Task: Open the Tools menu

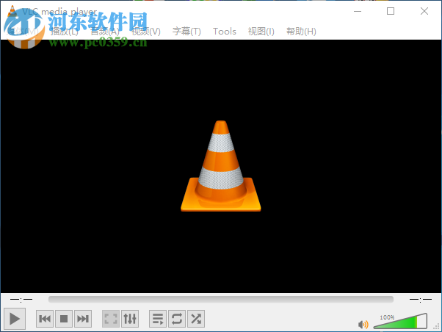Action: coord(225,32)
